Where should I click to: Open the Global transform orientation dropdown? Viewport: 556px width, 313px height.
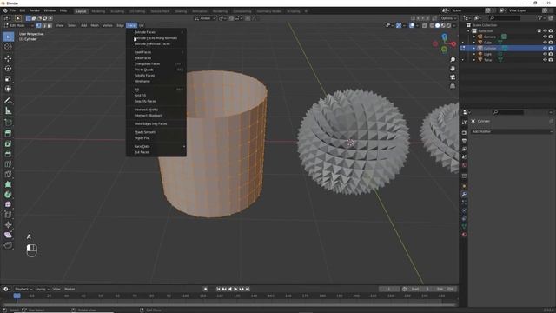click(x=205, y=18)
